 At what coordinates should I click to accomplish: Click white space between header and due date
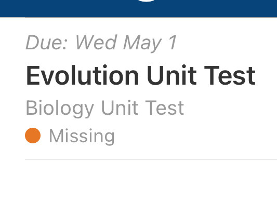[x=138, y=25]
